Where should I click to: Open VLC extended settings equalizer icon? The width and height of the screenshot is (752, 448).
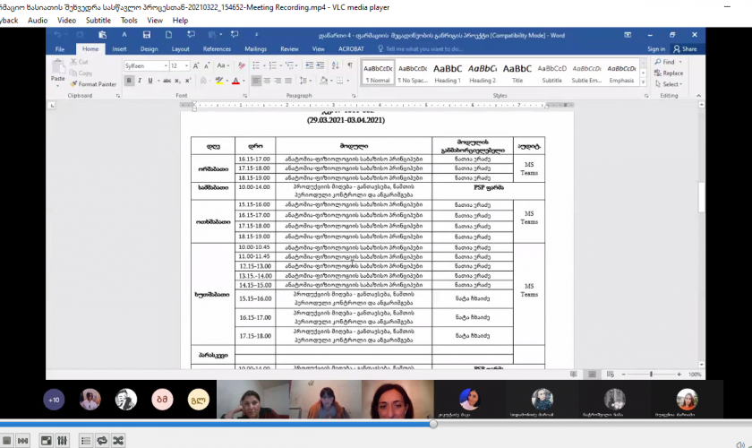(x=63, y=440)
